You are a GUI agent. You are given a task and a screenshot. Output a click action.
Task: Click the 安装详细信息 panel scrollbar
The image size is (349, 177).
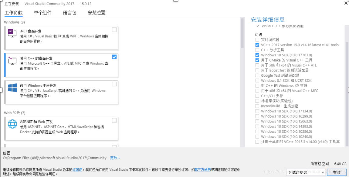[347, 93]
